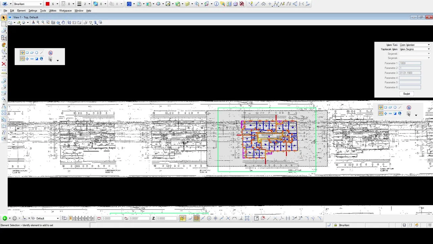Image resolution: width=433 pixels, height=244 pixels.
Task: Click the Delete Element red X tool
Action: [x=4, y=64]
